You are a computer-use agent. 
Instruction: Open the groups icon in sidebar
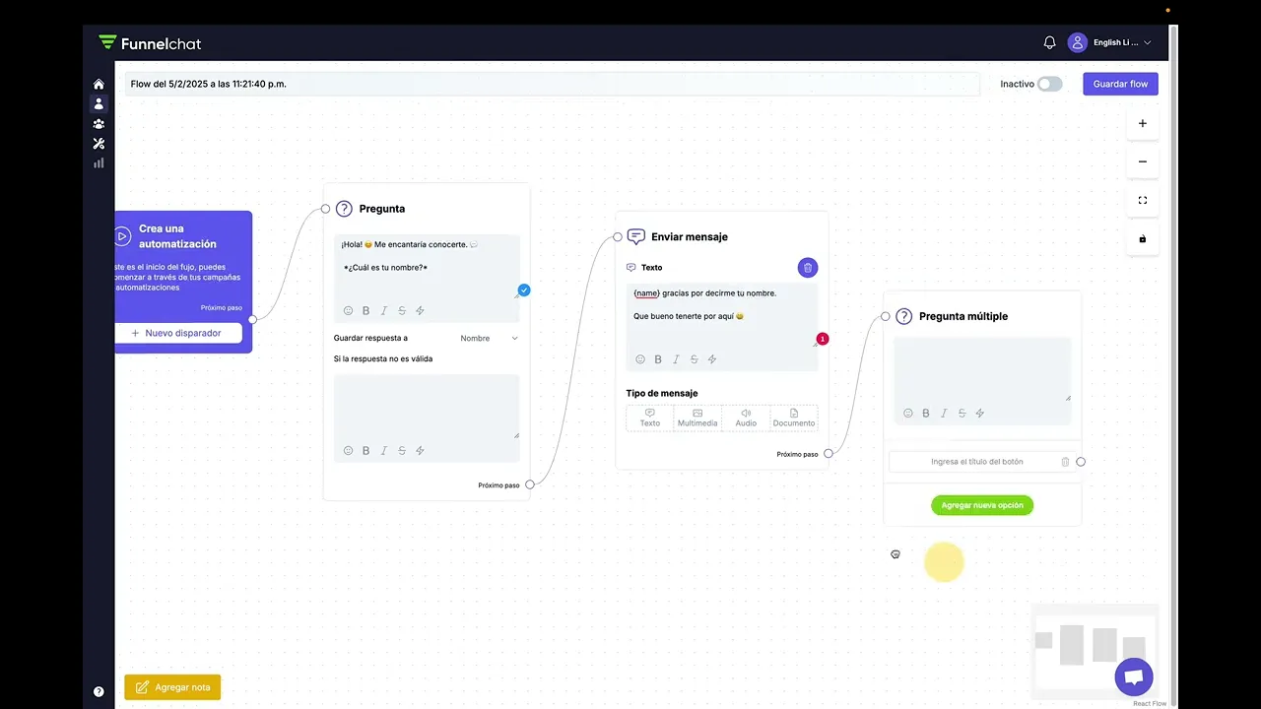coord(99,124)
